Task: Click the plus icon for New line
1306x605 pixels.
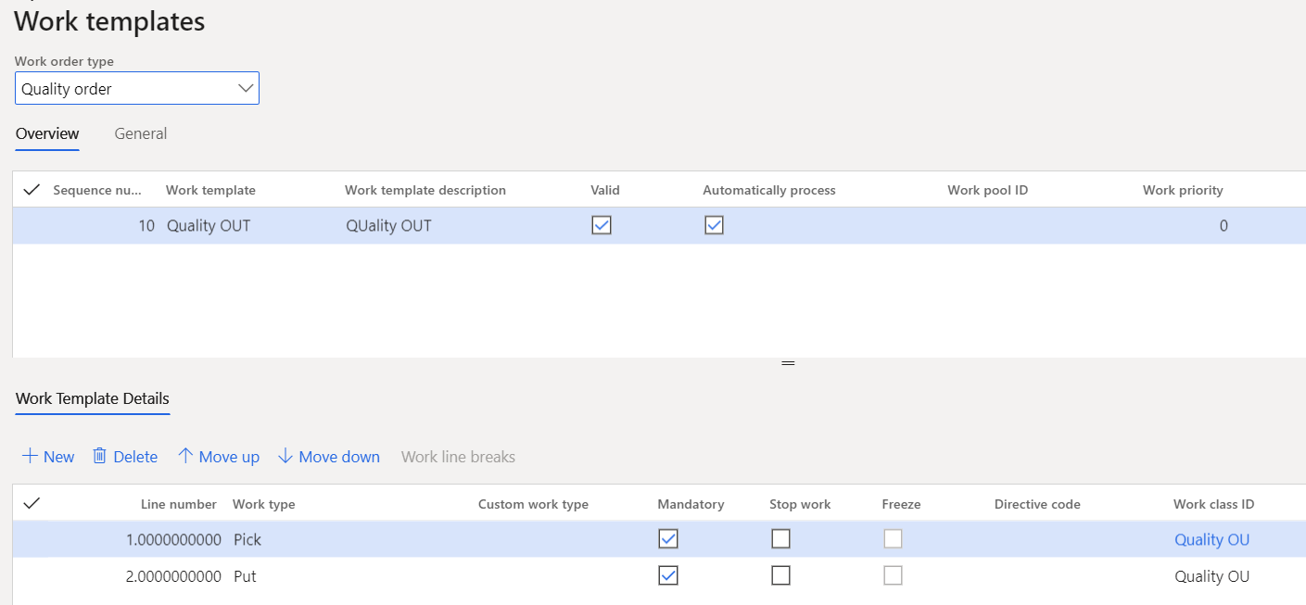Action: 30,457
